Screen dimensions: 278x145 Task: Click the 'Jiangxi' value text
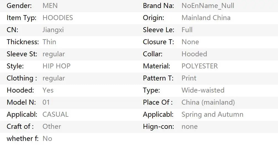click(x=53, y=30)
